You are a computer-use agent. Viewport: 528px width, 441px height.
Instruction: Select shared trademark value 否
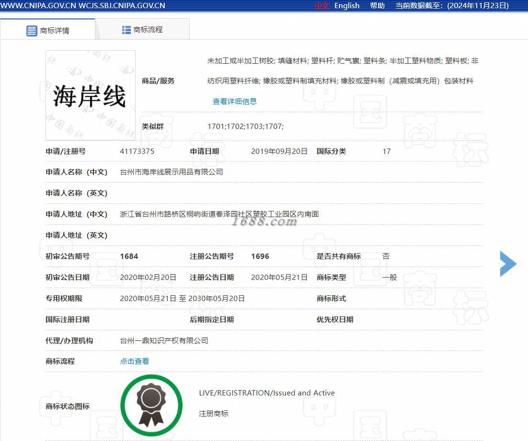[386, 256]
